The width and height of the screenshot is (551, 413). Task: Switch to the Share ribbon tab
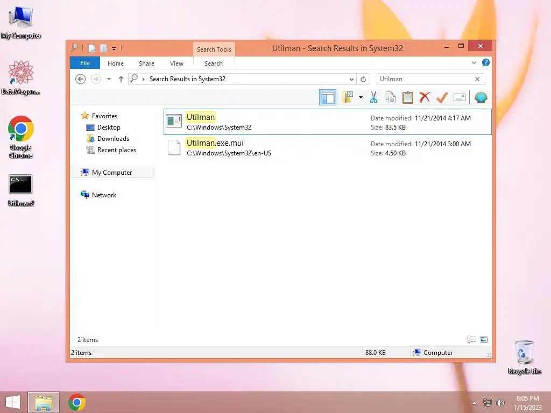(x=146, y=63)
